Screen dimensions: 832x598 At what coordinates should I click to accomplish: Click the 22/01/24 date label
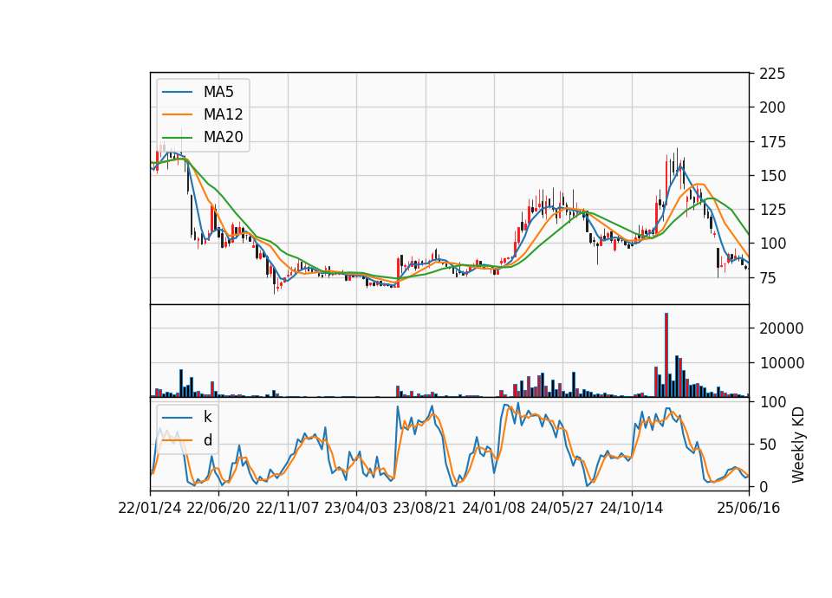click(150, 508)
